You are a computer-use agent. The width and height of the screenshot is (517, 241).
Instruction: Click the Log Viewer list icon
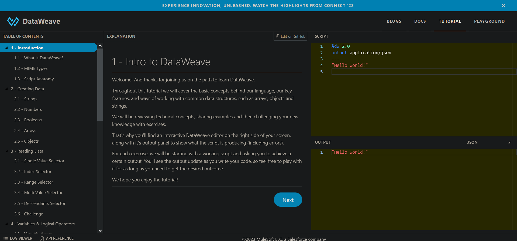tap(6, 238)
